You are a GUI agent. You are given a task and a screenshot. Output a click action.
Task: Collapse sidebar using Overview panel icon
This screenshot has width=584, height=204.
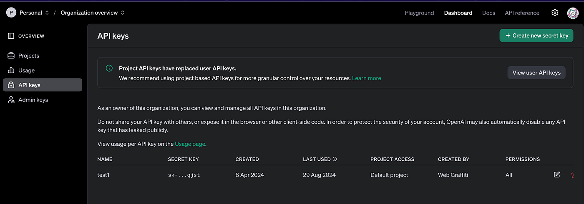11,36
